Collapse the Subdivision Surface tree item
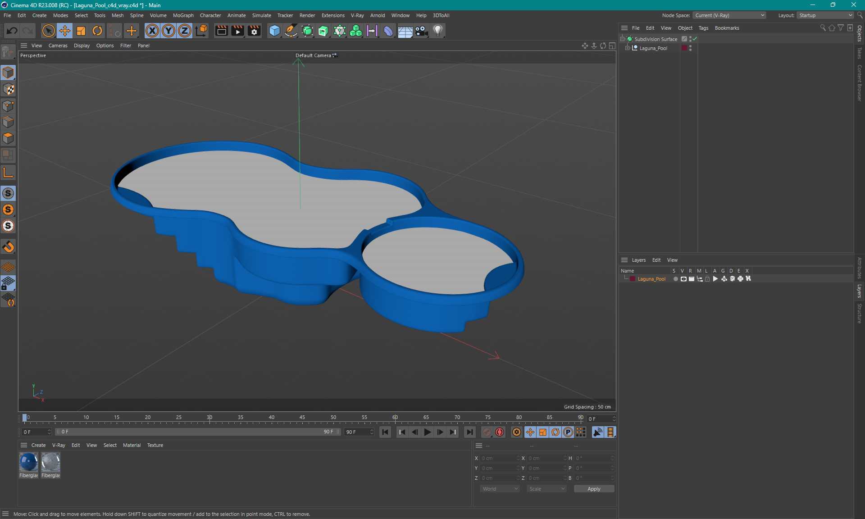The width and height of the screenshot is (865, 519). [623, 39]
